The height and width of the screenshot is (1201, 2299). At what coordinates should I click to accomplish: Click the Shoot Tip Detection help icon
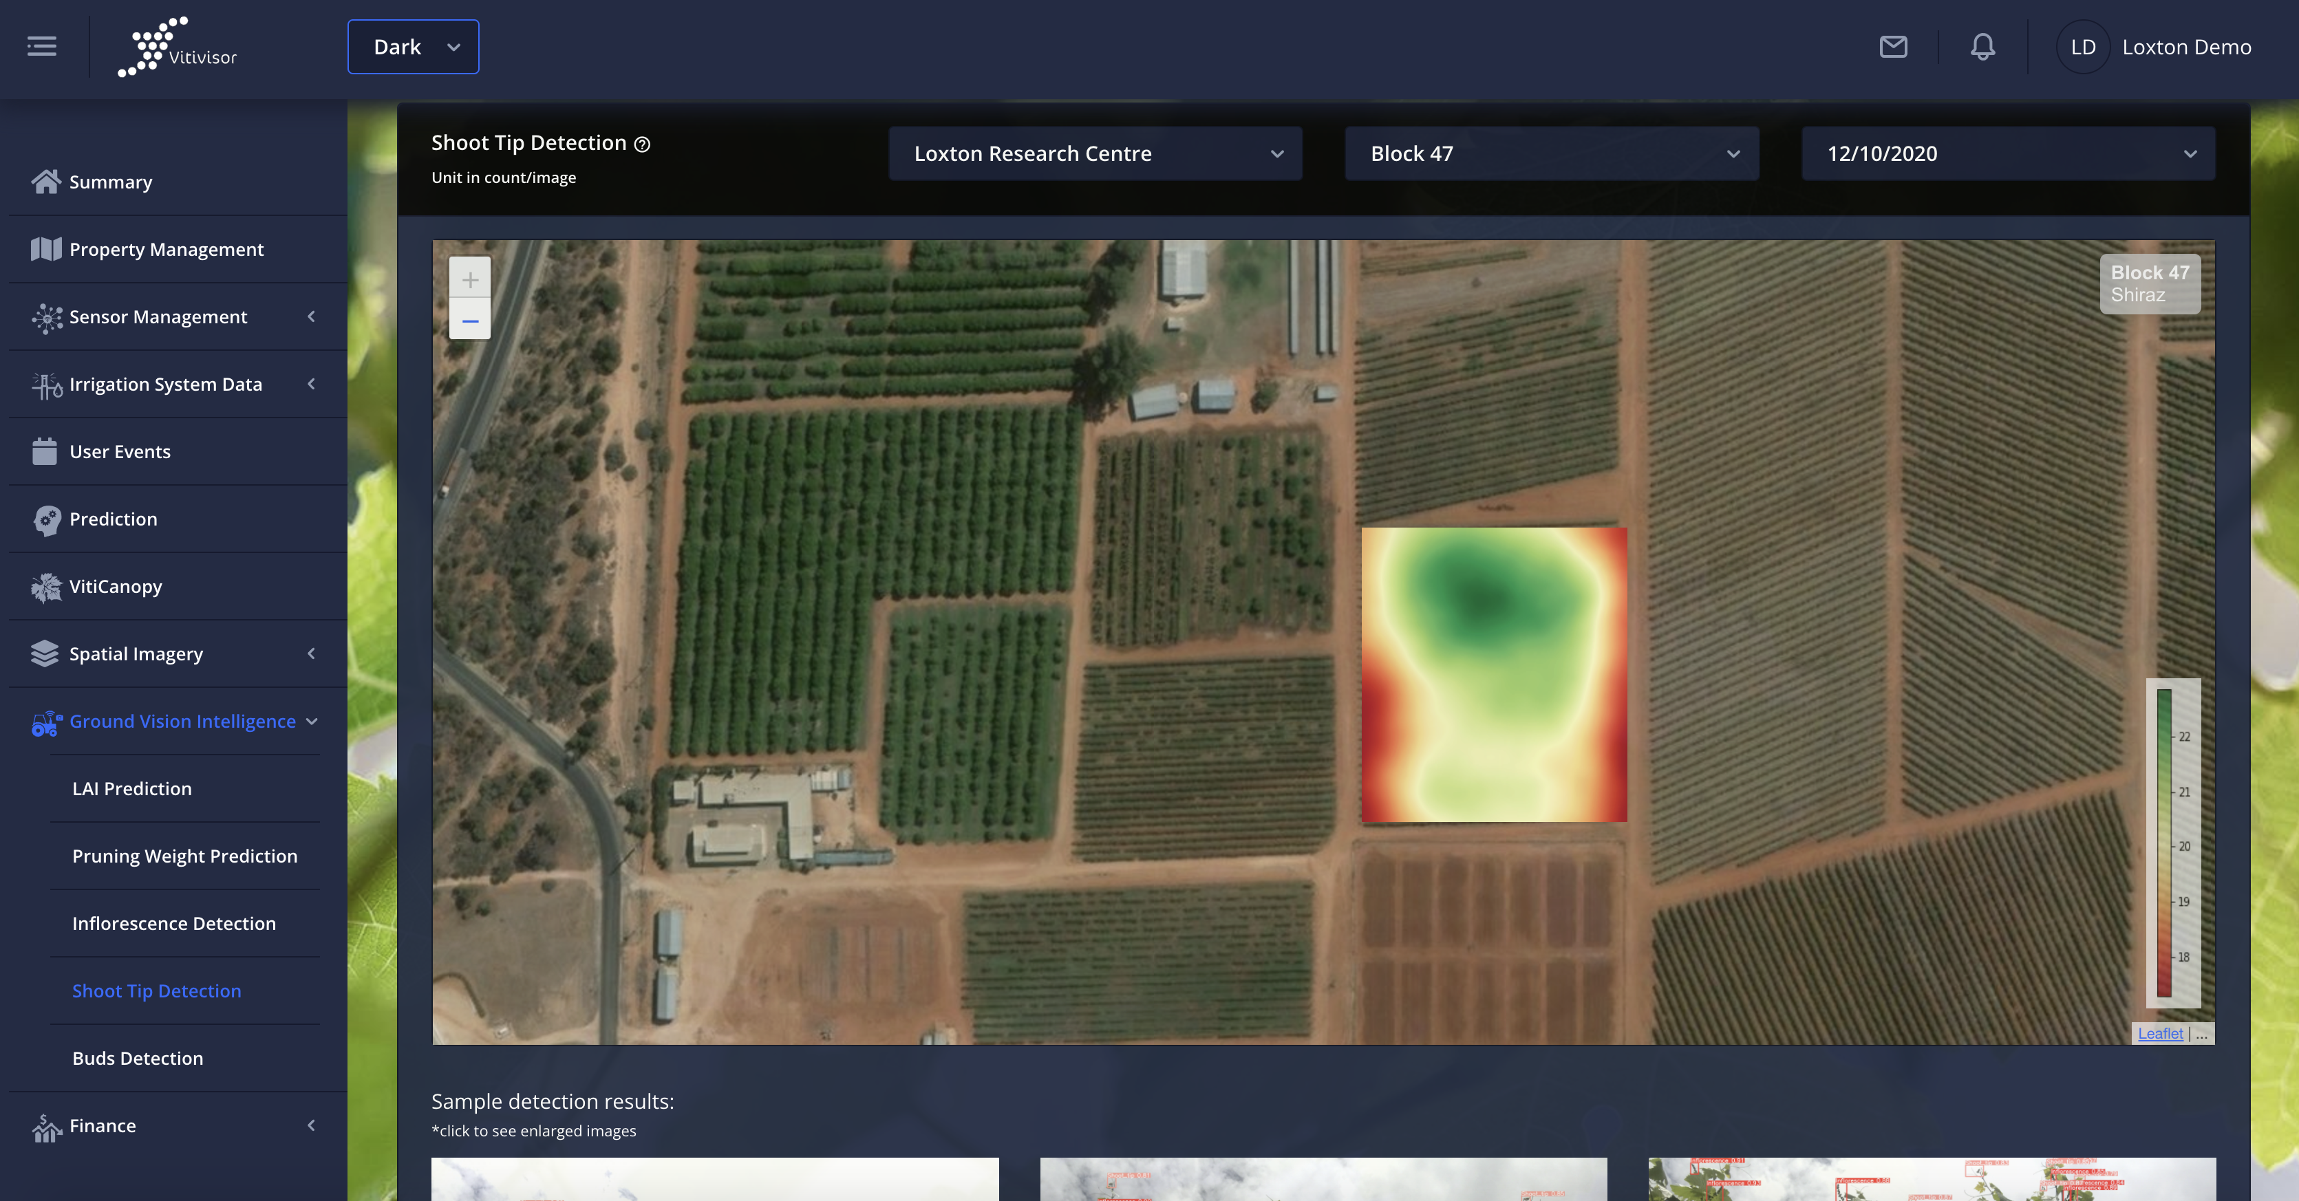click(643, 144)
